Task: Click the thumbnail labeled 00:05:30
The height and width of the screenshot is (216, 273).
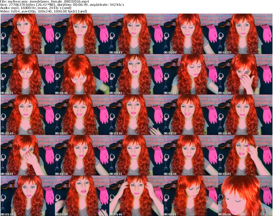Action: (82, 196)
